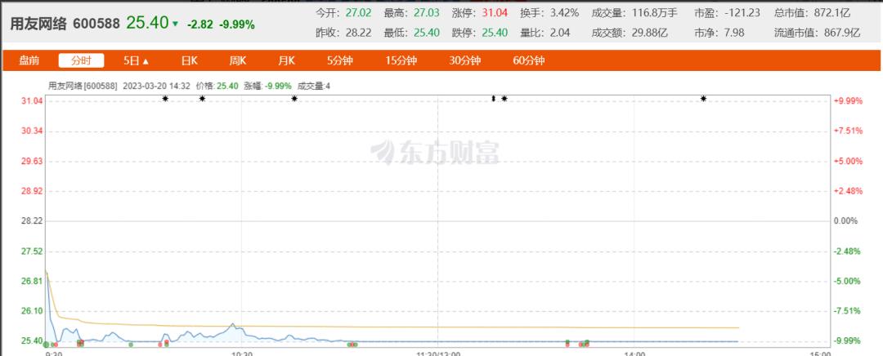Select the 分时 intraday tab
The image size is (883, 356).
coord(82,60)
